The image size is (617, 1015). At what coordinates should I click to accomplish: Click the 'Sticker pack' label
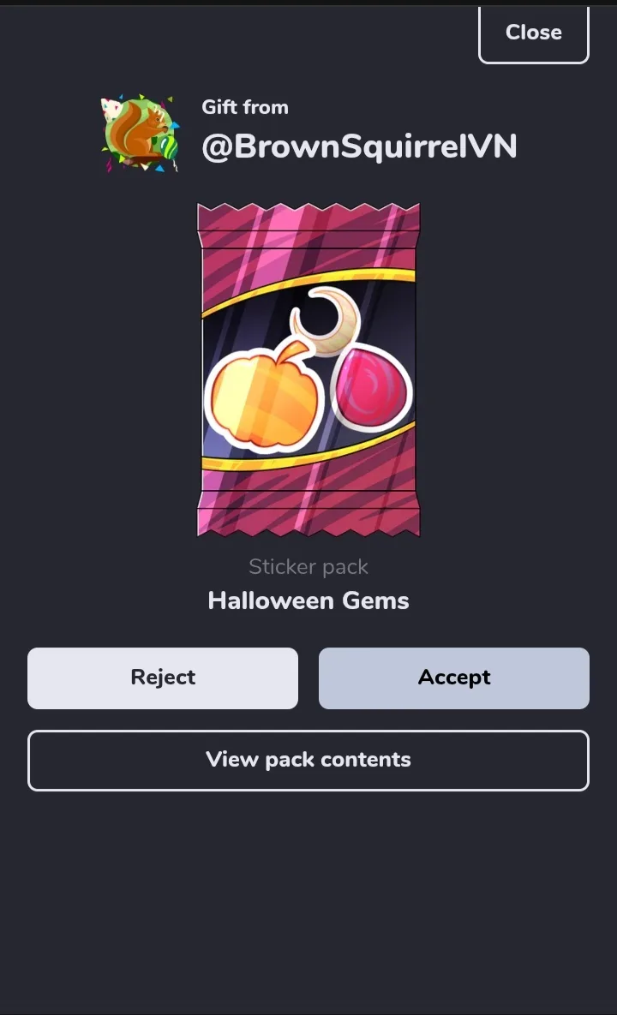point(308,567)
